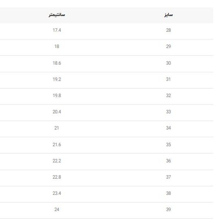Click the 18.6 centimeter value
Viewport: 219px width, 219px height.
click(x=57, y=63)
